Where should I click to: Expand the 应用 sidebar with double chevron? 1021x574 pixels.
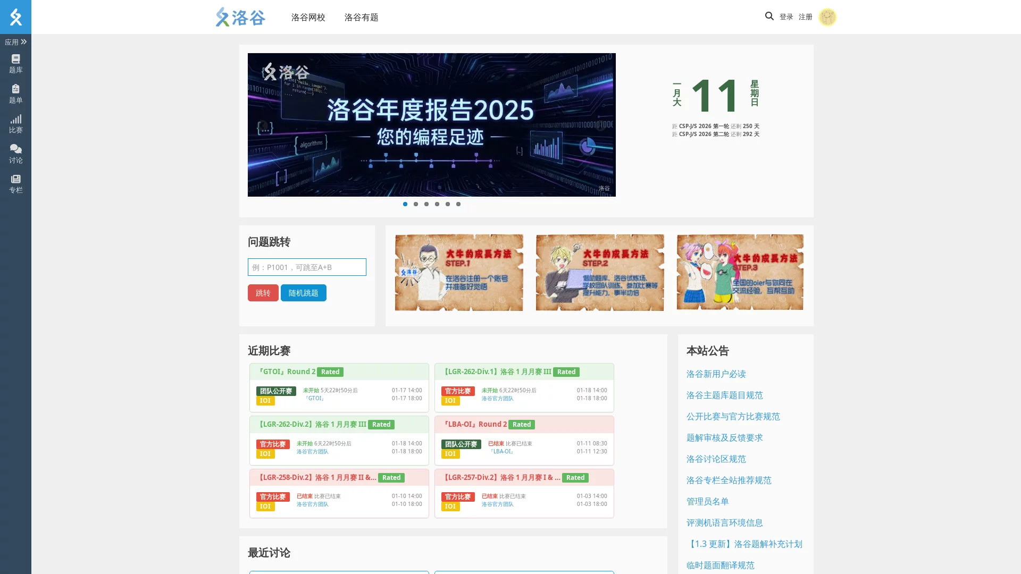(x=15, y=42)
